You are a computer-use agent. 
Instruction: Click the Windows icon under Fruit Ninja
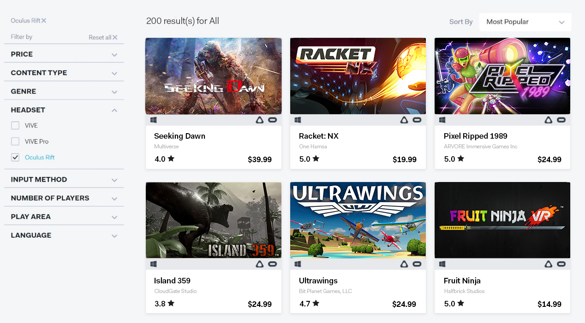pos(442,264)
